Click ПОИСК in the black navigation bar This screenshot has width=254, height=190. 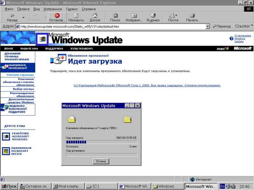pos(9,49)
